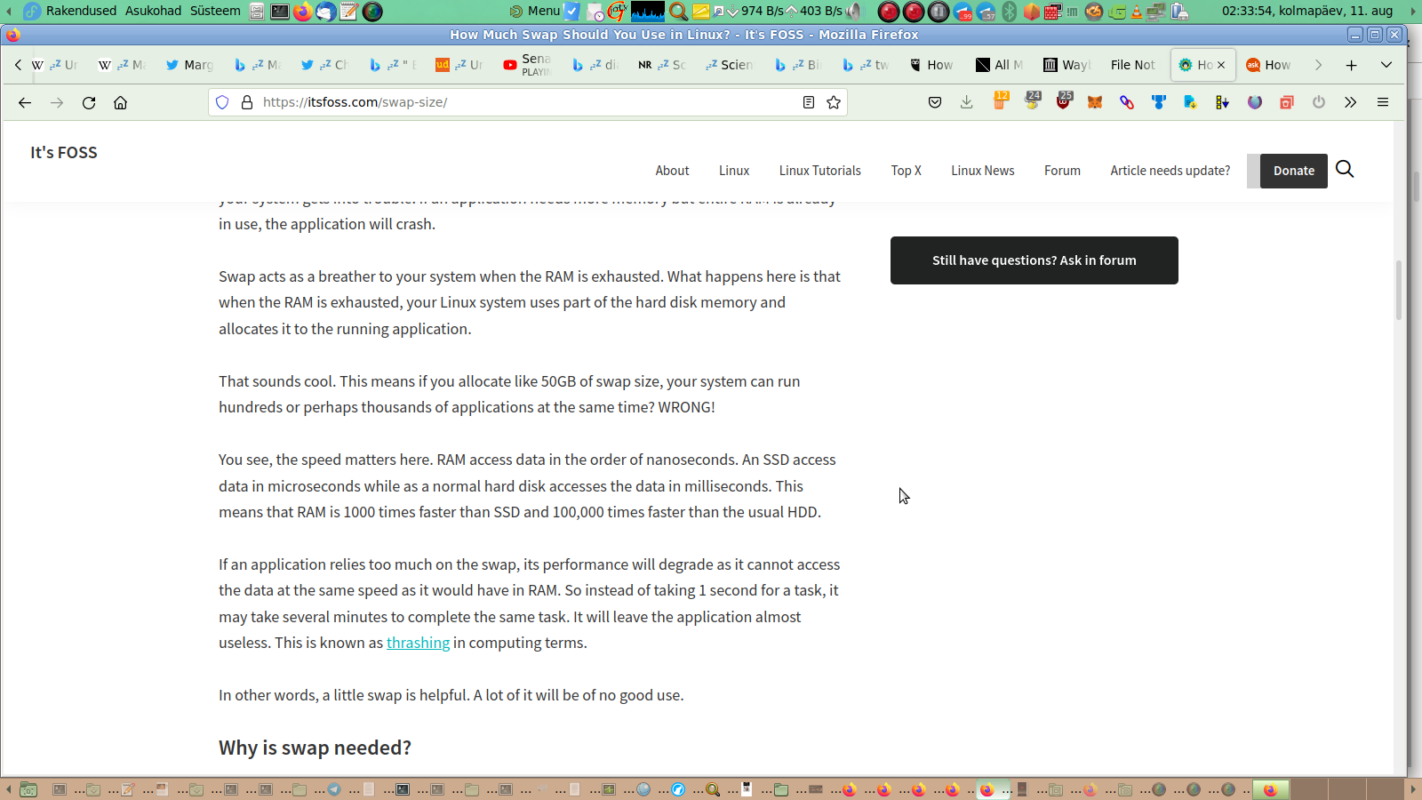This screenshot has width=1422, height=800.
Task: Visit the Forum navigation link
Action: tap(1062, 171)
